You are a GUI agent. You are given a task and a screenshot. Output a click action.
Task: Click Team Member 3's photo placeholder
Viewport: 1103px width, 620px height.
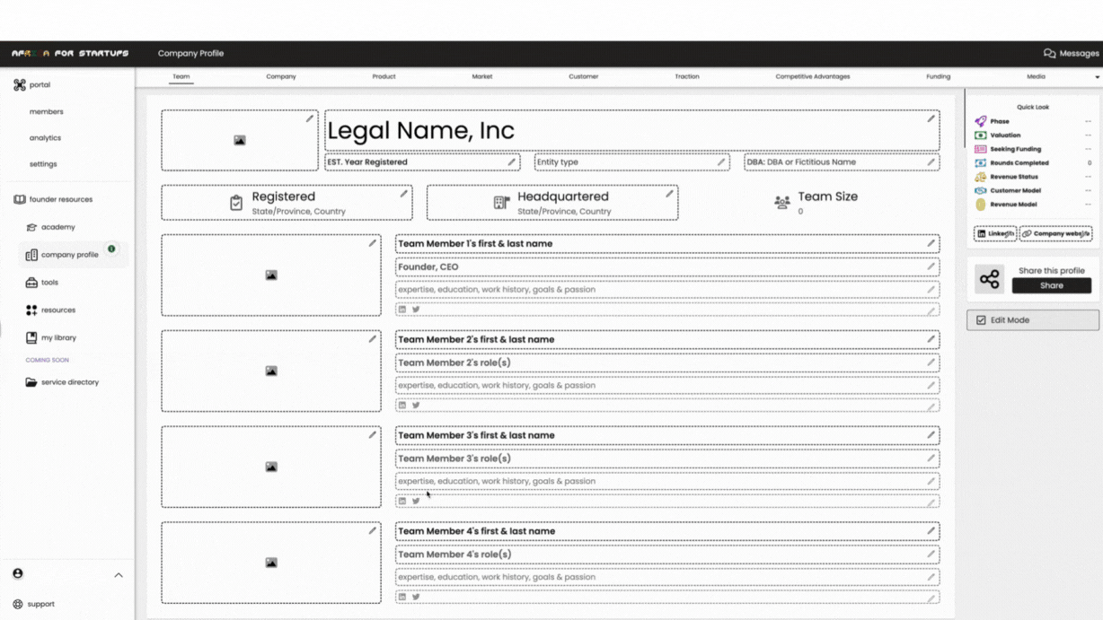point(270,467)
